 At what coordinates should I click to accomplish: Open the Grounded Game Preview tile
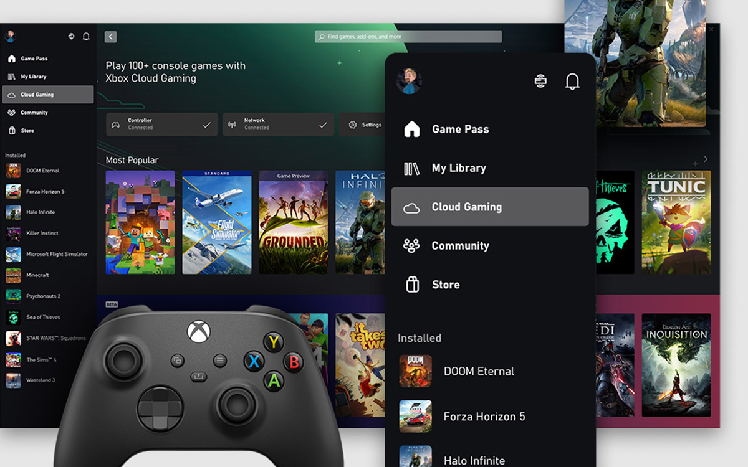click(294, 222)
